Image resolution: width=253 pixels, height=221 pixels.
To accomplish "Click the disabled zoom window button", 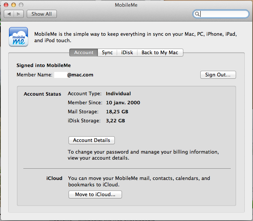I will pos(21,5).
